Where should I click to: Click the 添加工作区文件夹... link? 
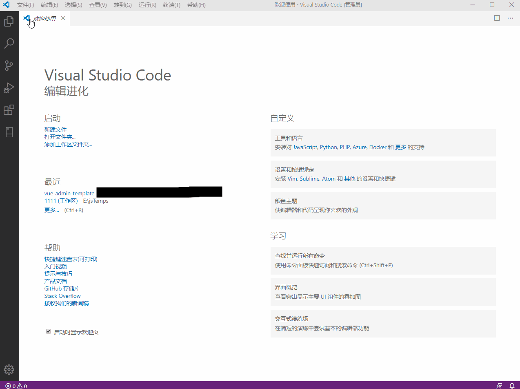click(68, 144)
